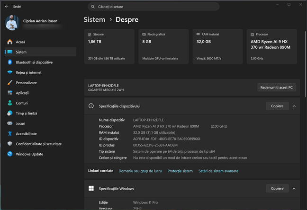
Task: Open Domeniu sau grup de lucru link
Action: 140,171
